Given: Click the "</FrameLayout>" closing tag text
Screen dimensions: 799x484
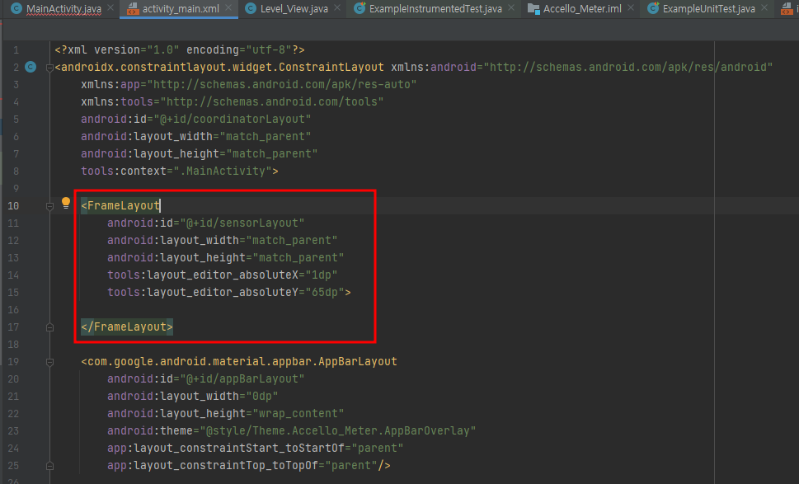Looking at the screenshot, I should 127,327.
